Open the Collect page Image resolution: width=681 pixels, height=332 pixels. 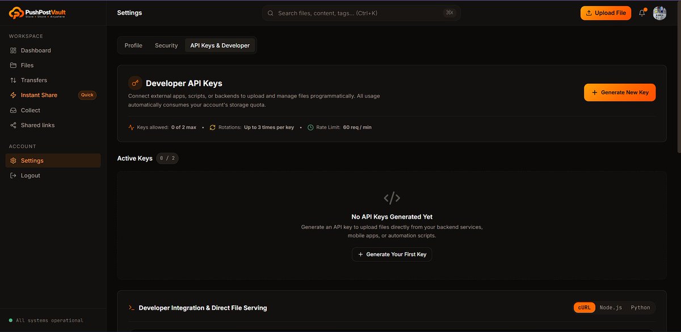[x=53, y=110]
